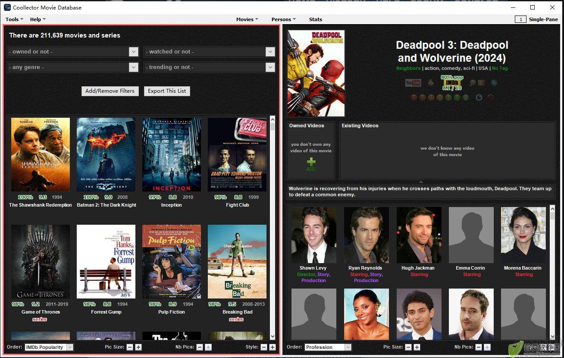Select the rightmost green smiley rating
Viewport: 564px width, 358px height.
(x=466, y=97)
